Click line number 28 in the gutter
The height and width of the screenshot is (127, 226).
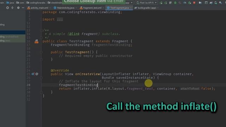29,85
